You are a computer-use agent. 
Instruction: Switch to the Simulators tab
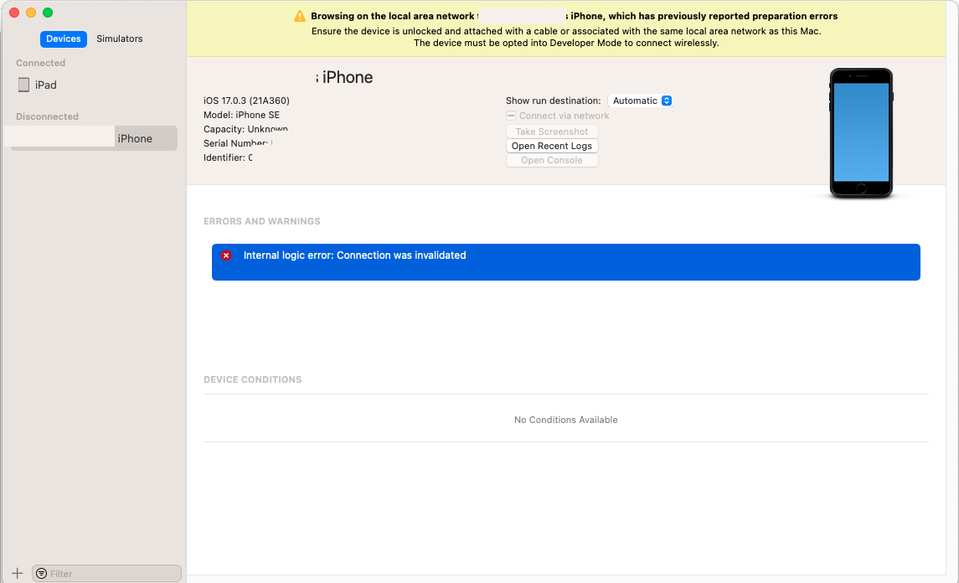click(119, 39)
